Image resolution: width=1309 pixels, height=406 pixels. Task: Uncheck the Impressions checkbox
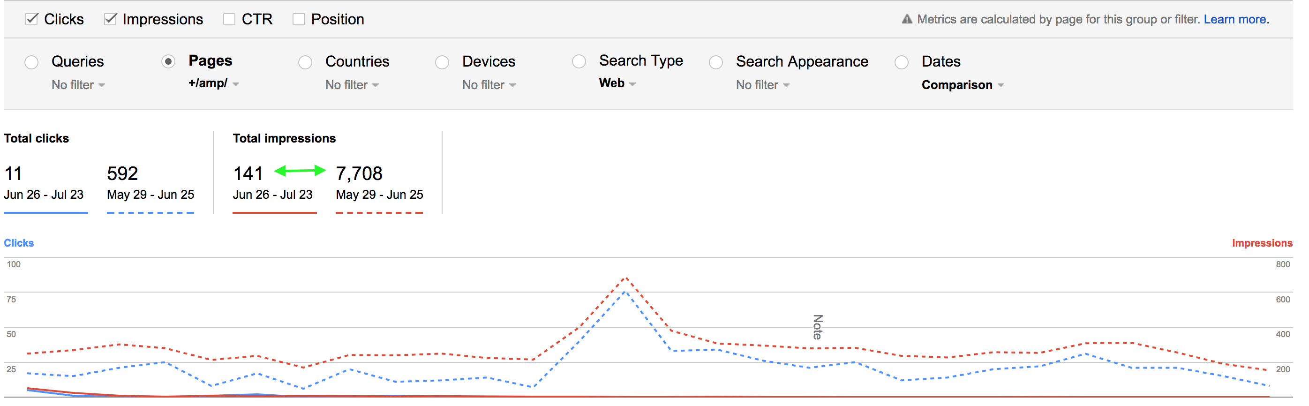click(110, 19)
